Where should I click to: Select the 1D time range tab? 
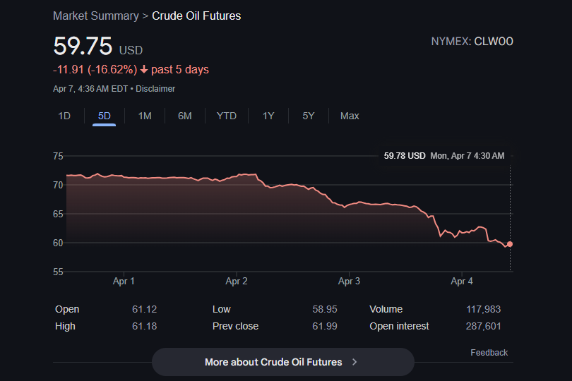tap(64, 116)
